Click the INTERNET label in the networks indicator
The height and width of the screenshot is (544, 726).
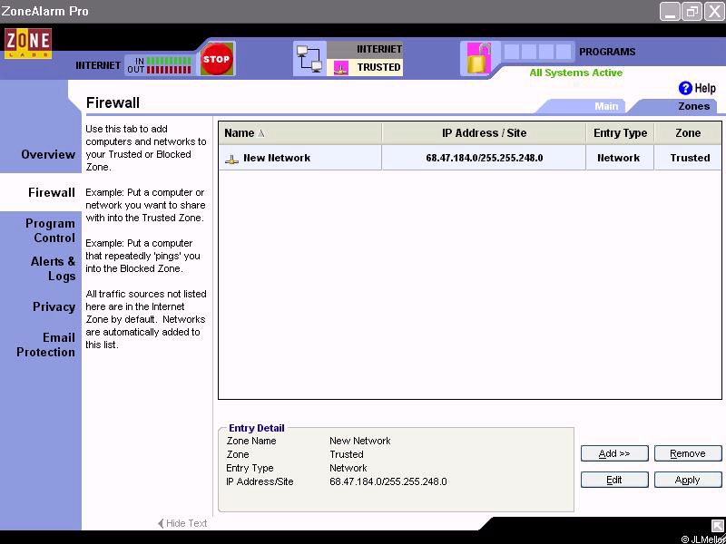378,49
